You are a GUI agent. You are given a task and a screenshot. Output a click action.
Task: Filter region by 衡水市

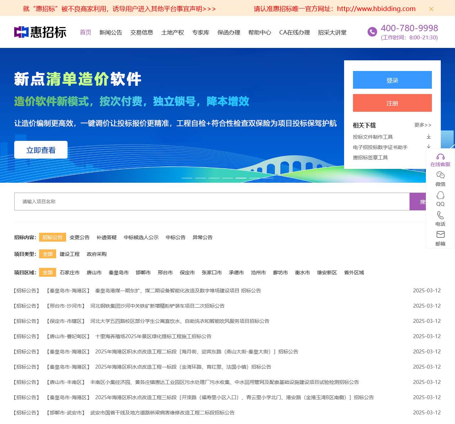pyautogui.click(x=303, y=272)
